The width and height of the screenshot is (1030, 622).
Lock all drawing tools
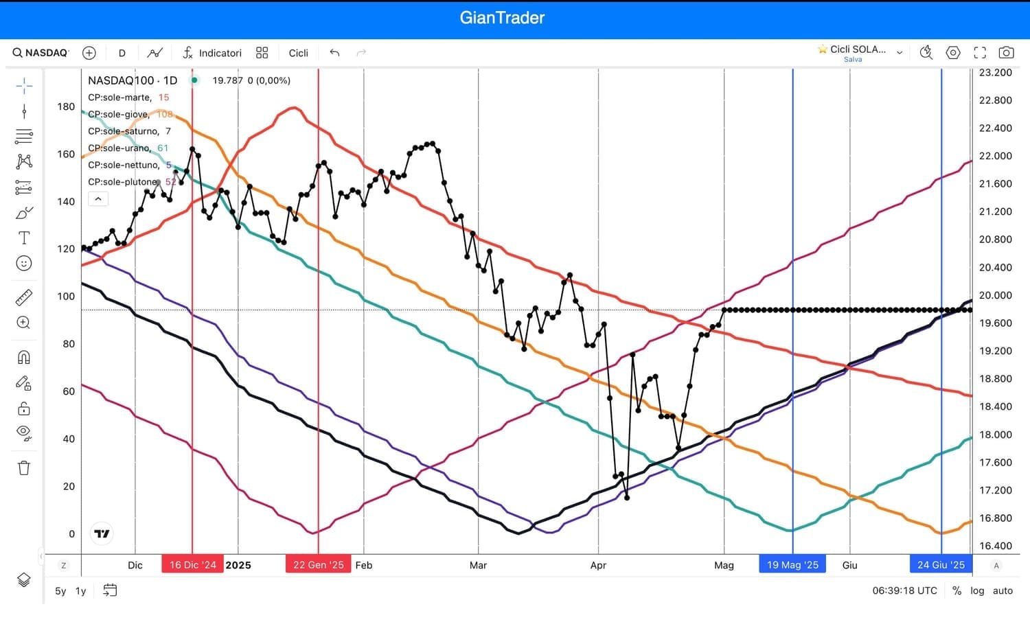click(x=24, y=409)
